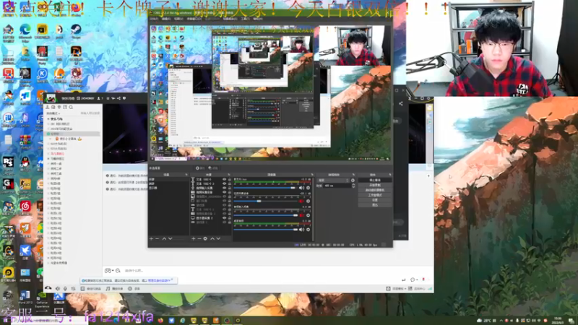
Task: Open source properties gear in Sources panel footer
Action: (205, 239)
